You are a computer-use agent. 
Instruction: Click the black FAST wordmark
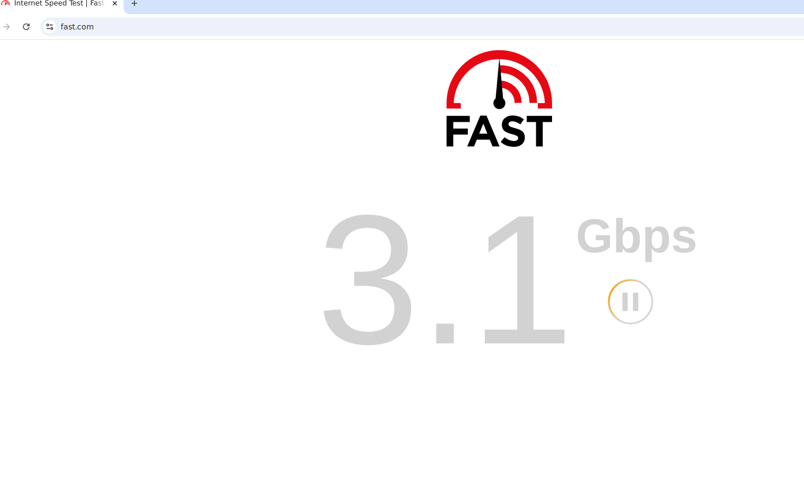tap(499, 131)
